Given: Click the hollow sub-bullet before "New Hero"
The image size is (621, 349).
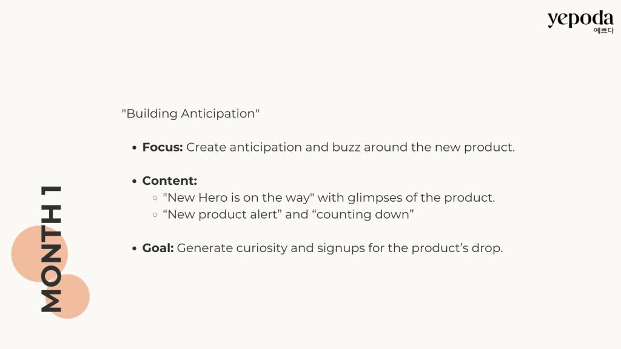Looking at the screenshot, I should point(155,198).
